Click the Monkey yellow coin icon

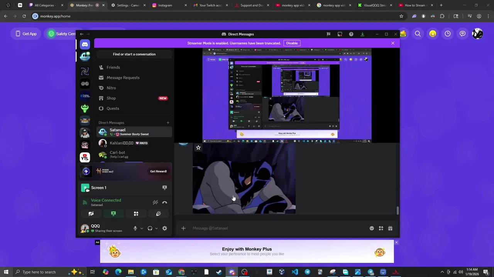click(x=433, y=34)
